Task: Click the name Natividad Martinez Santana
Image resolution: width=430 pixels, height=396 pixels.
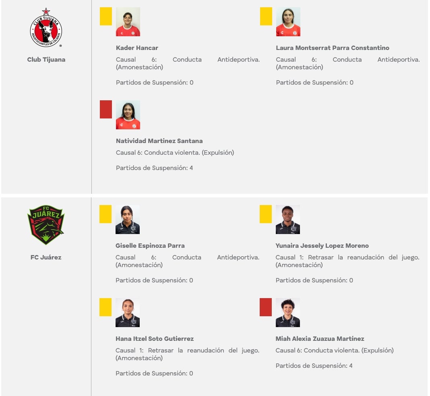Action: [159, 141]
